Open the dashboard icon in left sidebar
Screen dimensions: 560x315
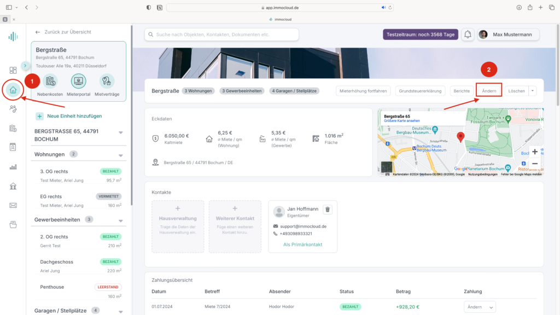pos(13,71)
